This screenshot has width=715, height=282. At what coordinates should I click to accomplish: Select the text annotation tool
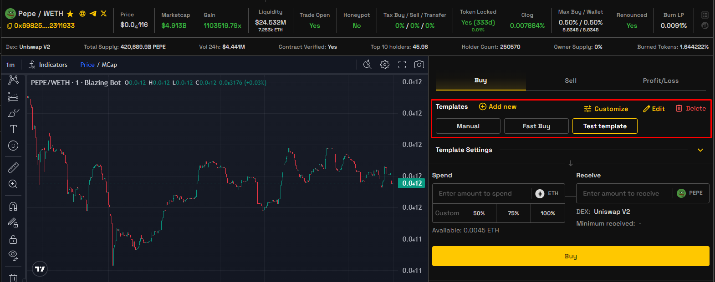coord(13,129)
